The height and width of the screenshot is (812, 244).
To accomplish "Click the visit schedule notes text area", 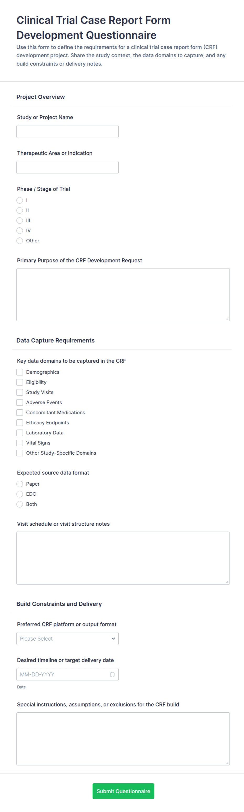I will 123,558.
